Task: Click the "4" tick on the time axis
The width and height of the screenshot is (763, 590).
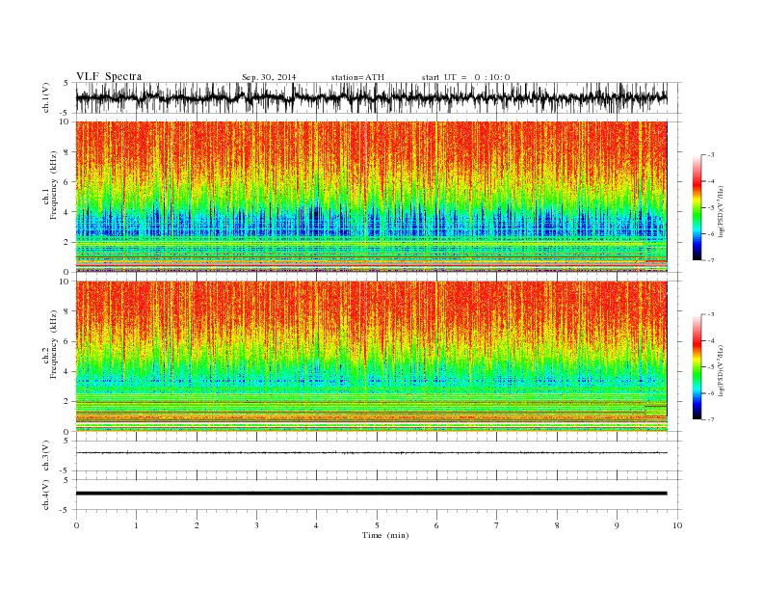Action: point(317,525)
